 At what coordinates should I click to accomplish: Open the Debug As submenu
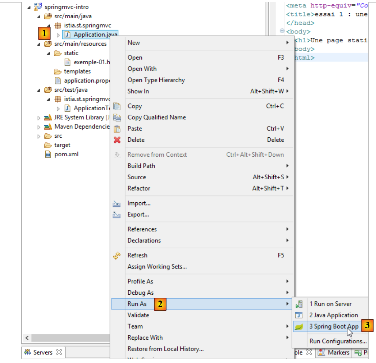pyautogui.click(x=141, y=293)
